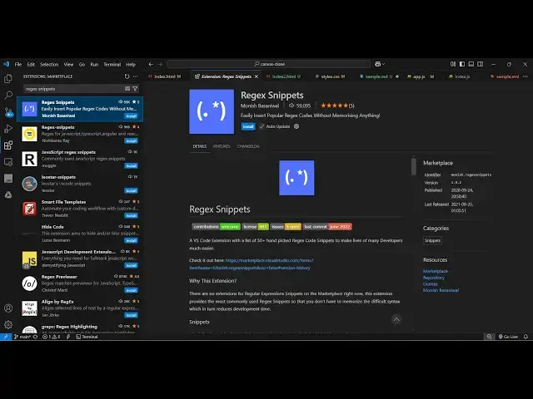Open the File menu

(x=18, y=65)
